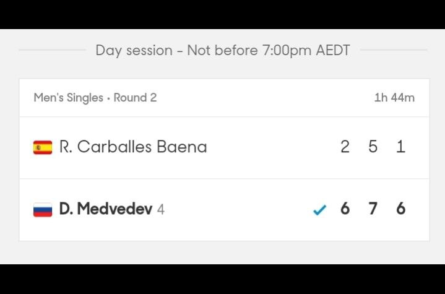Select Medvedev's second set score 7
Screen dimensions: 445x294
tap(373, 209)
